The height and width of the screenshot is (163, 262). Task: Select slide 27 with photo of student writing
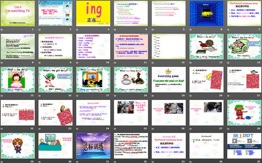click(206, 113)
